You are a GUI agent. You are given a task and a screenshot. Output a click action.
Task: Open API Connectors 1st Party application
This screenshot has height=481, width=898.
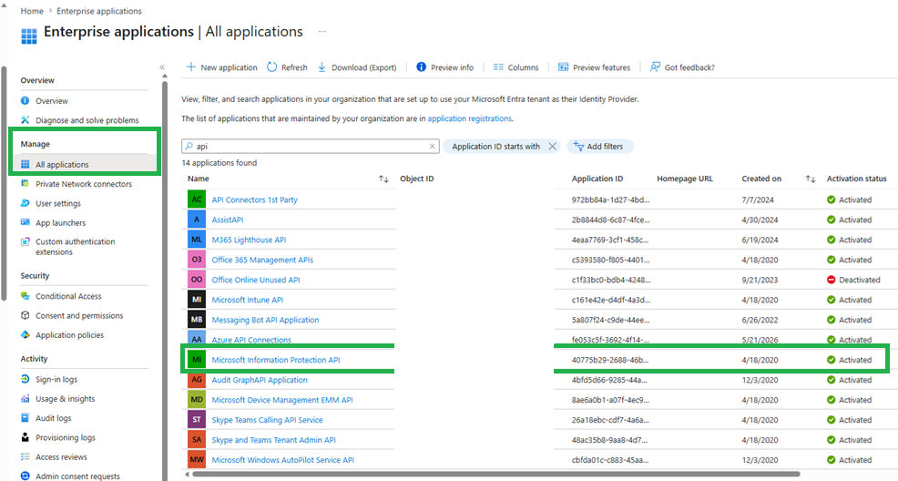pyautogui.click(x=254, y=200)
